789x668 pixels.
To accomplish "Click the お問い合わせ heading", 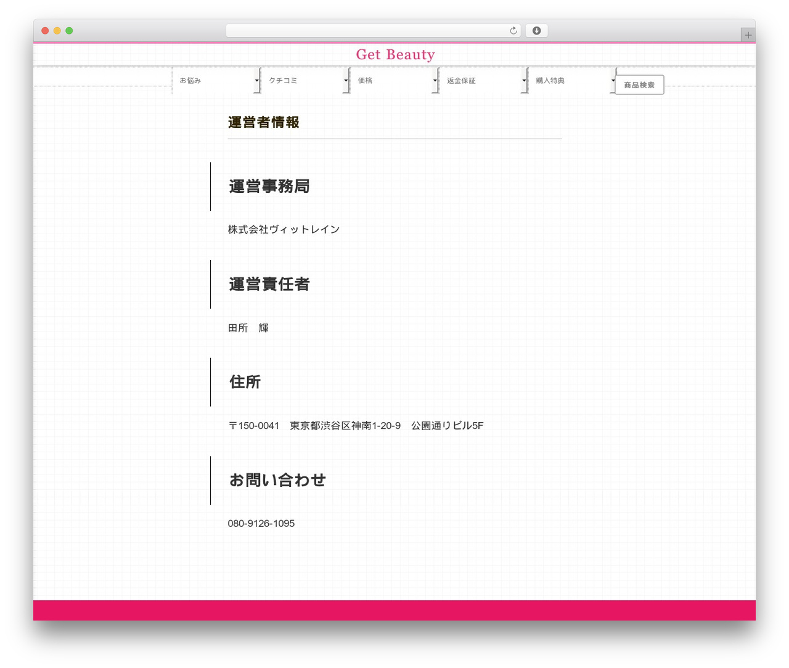I will (277, 480).
